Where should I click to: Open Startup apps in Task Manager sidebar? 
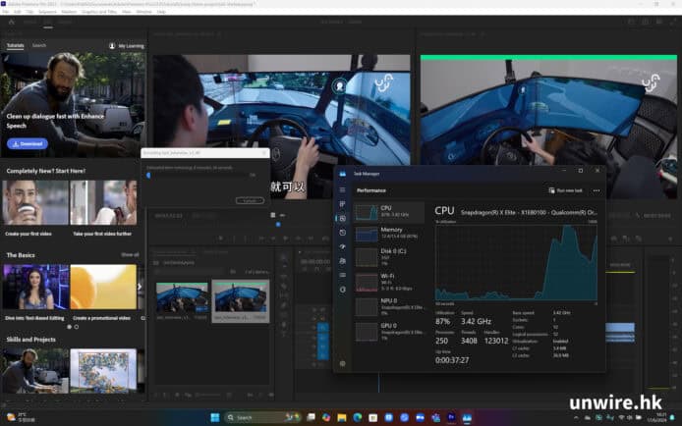[343, 246]
